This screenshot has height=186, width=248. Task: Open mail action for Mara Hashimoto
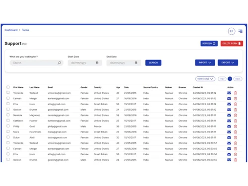(229, 132)
